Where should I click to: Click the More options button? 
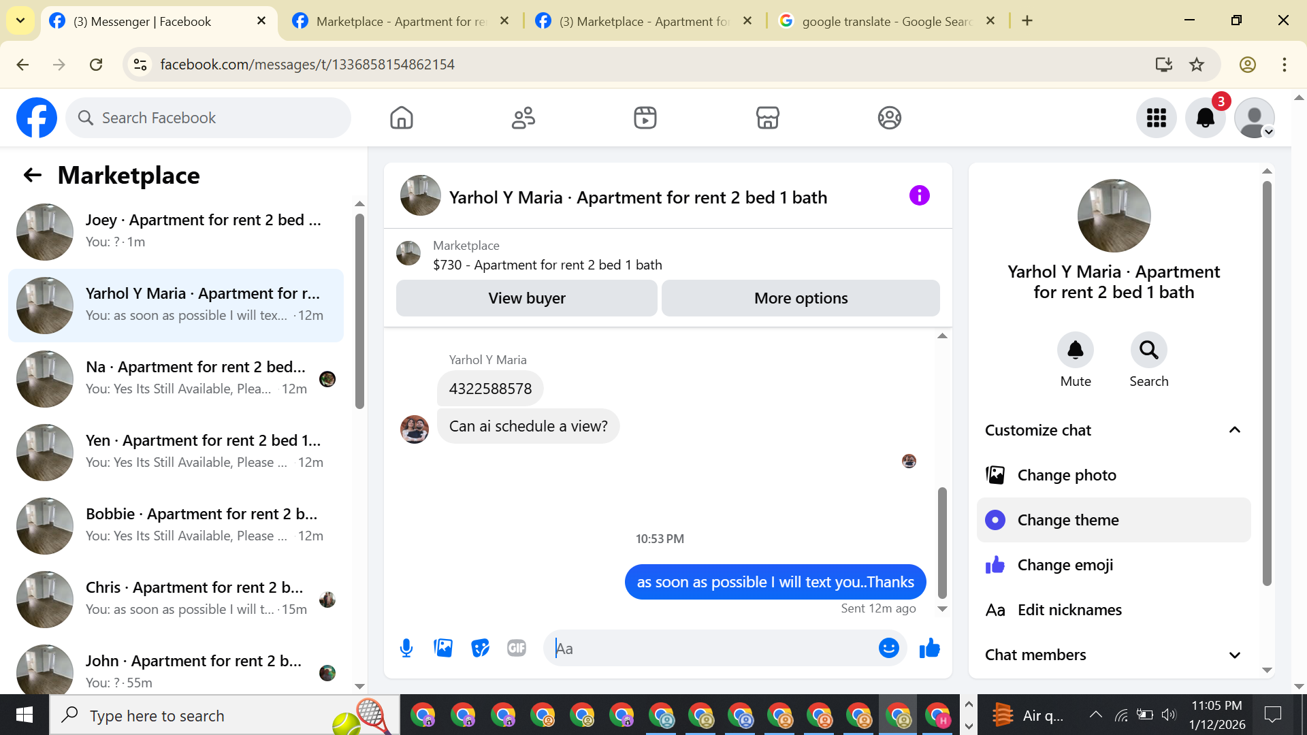[801, 298]
